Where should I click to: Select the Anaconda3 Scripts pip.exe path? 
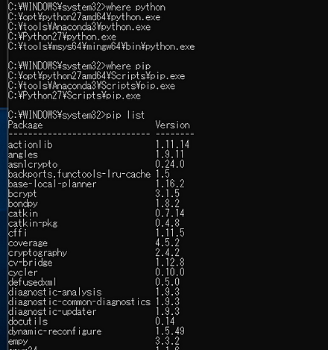point(92,86)
